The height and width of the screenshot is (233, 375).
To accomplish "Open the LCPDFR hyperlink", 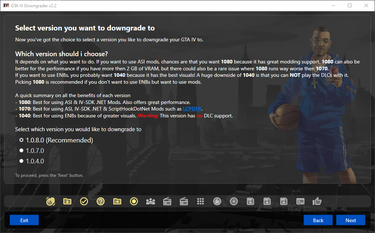I will pyautogui.click(x=192, y=109).
